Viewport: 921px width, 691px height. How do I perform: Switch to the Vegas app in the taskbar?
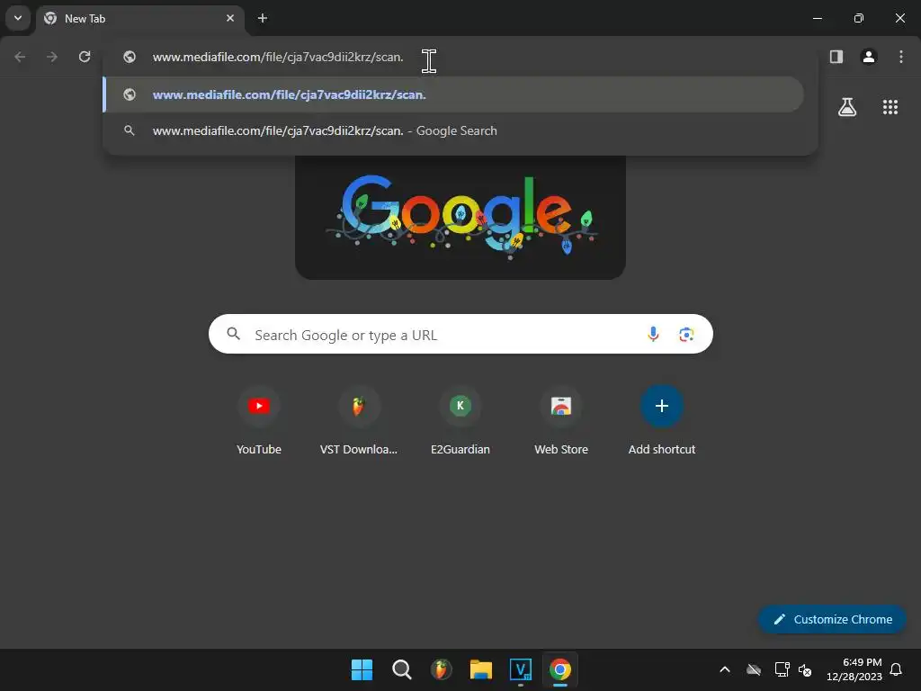(521, 669)
